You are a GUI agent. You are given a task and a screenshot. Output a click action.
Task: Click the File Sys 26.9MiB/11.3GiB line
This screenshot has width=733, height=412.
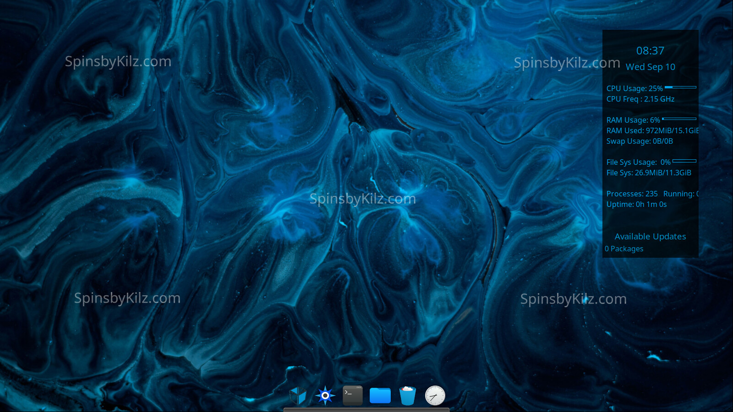coord(649,173)
